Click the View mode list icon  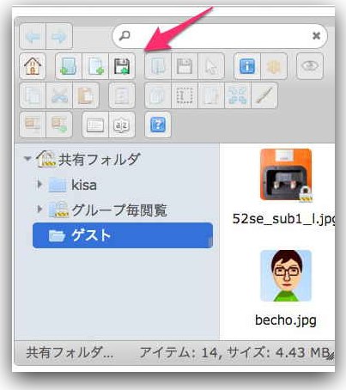click(95, 125)
